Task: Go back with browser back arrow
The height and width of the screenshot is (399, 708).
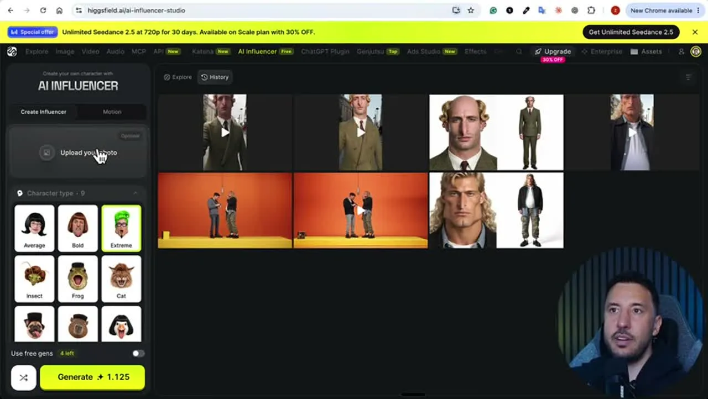Action: point(11,11)
